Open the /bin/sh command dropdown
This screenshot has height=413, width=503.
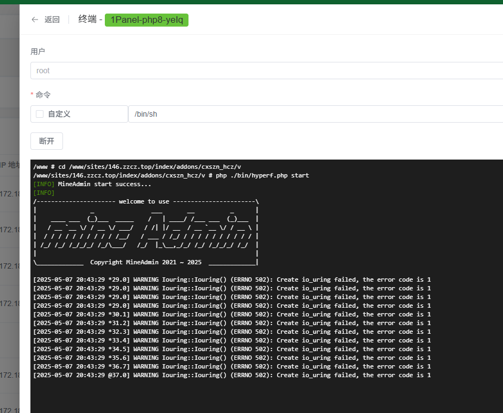point(316,114)
